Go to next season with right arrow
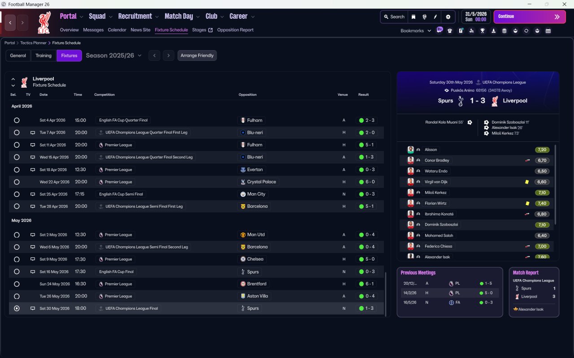The height and width of the screenshot is (358, 574). click(168, 55)
